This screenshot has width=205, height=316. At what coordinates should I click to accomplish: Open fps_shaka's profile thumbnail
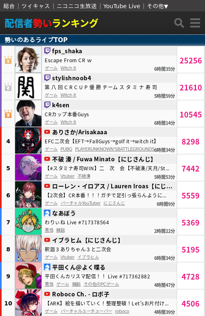[28, 60]
